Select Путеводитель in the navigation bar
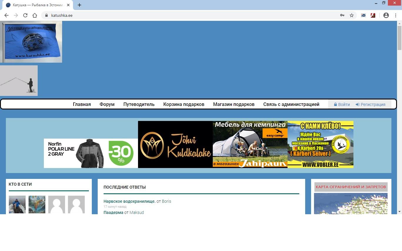Image resolution: width=402 pixels, height=251 pixels. coord(139,104)
